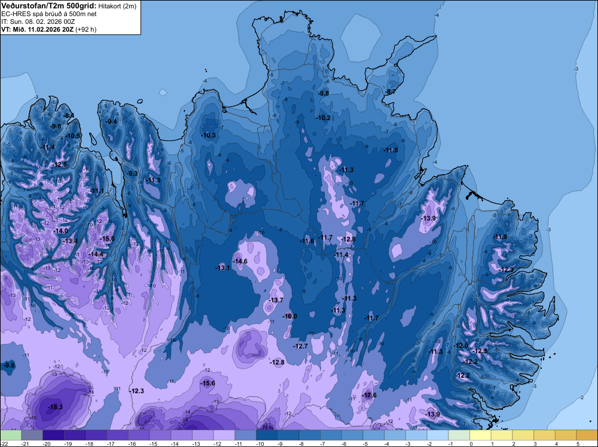Click the 'IT: Sun. 08. 02. 2026 00Z' line

coord(38,22)
